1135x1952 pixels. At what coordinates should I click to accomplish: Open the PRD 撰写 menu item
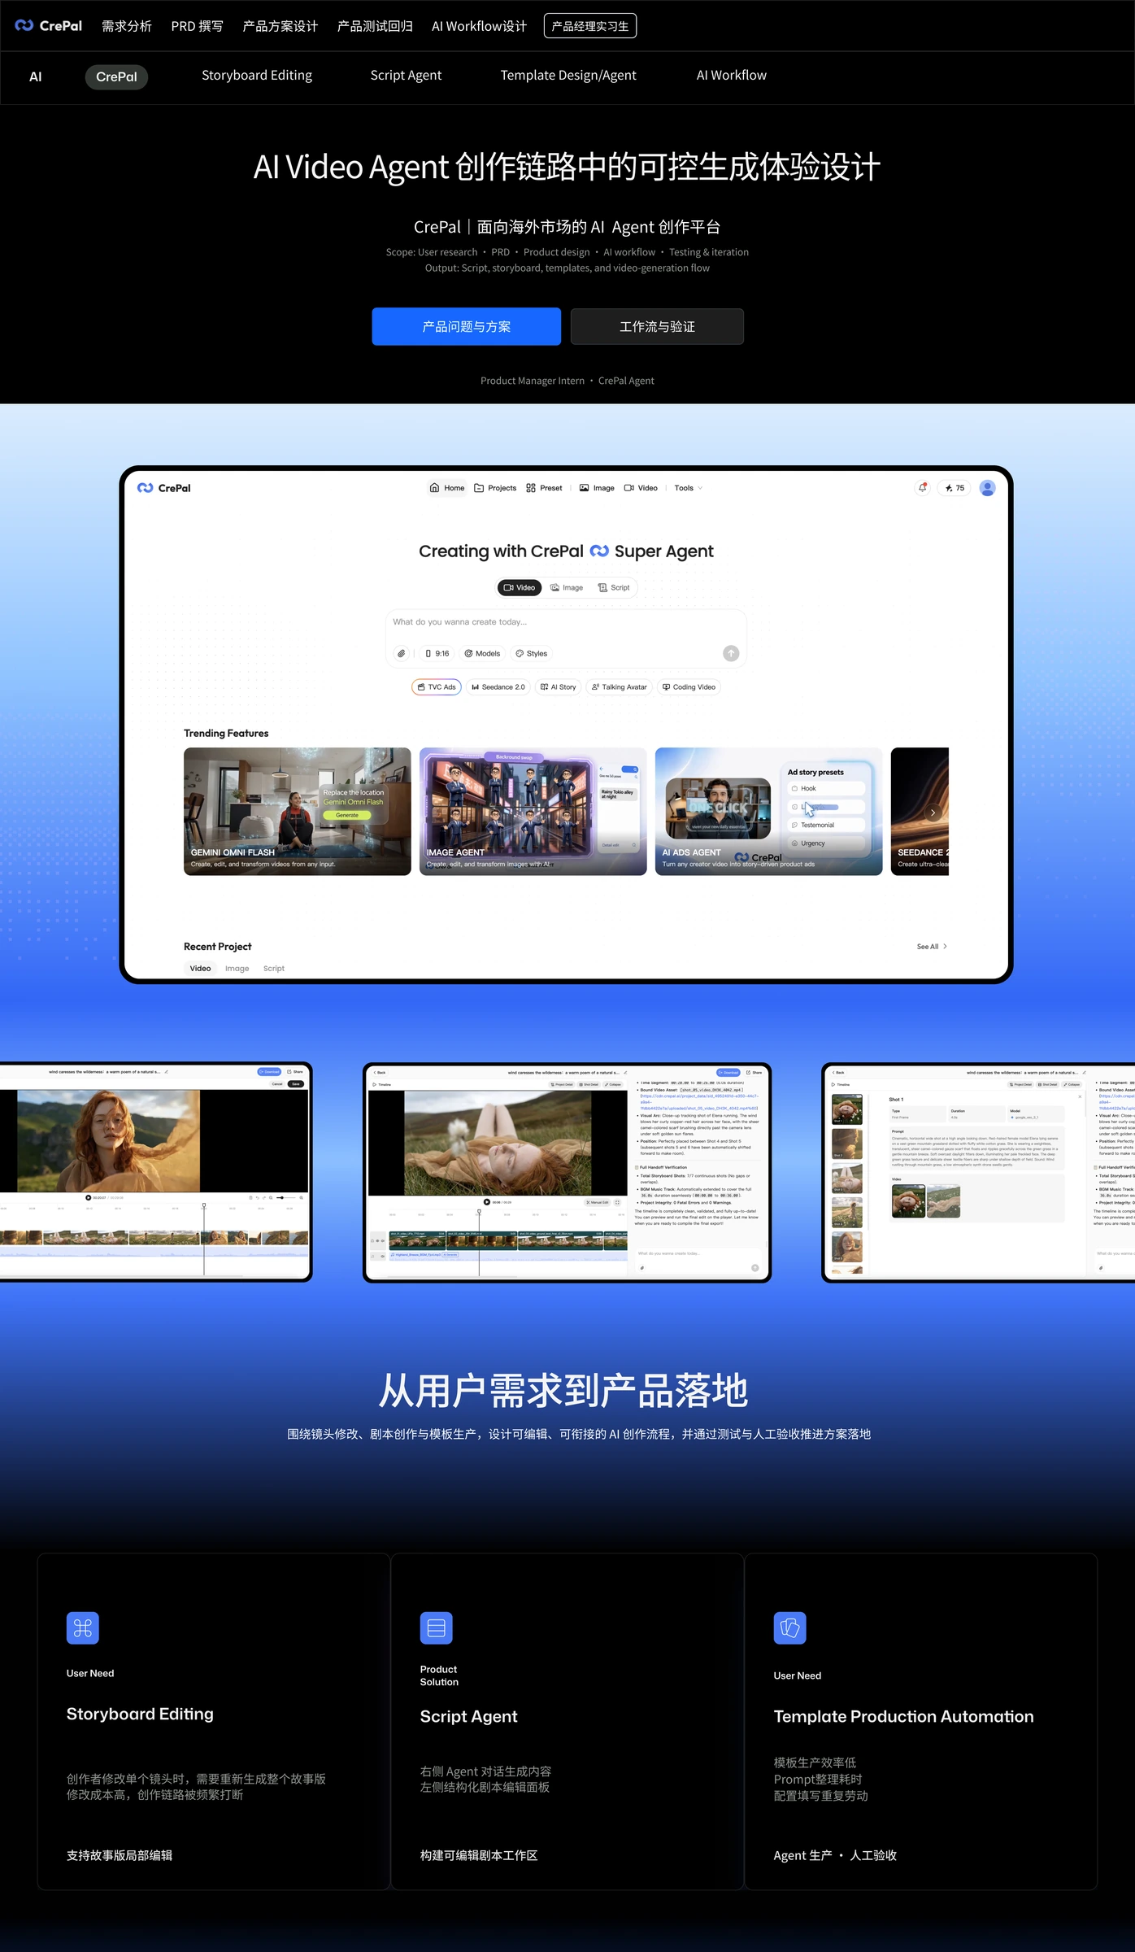point(197,26)
